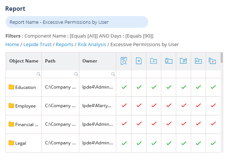Image resolution: width=228 pixels, height=160 pixels.
Task: Click Education row's green check under delete-folder column
Action: 213,87
